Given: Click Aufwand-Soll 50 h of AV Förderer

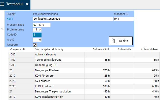Looking at the screenshot, I should coord(97,81).
